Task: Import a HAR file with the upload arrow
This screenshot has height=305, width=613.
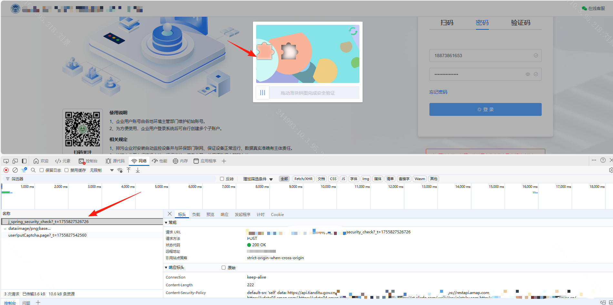Action: coord(129,170)
